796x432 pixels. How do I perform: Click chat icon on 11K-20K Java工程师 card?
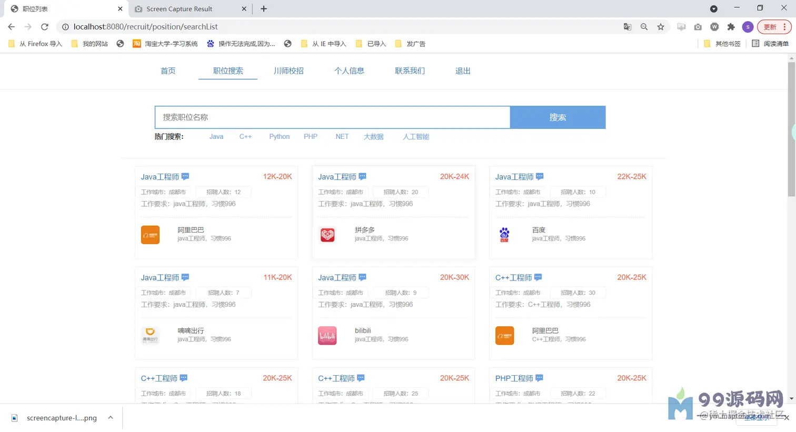(185, 277)
